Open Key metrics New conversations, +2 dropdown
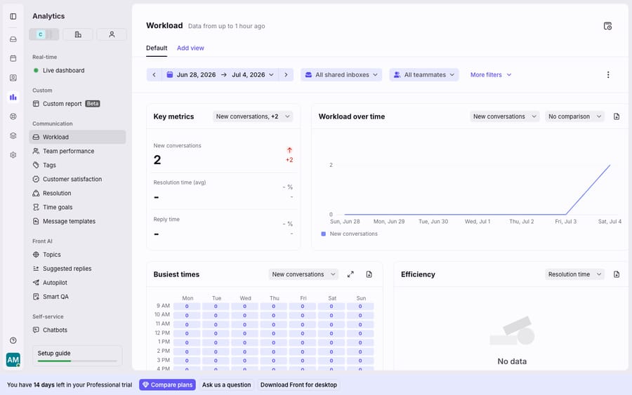632x395 pixels. click(253, 116)
